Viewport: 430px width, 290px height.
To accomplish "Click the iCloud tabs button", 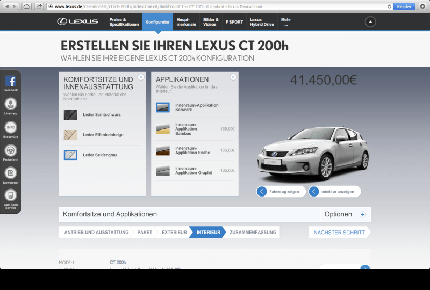I will [26, 6].
